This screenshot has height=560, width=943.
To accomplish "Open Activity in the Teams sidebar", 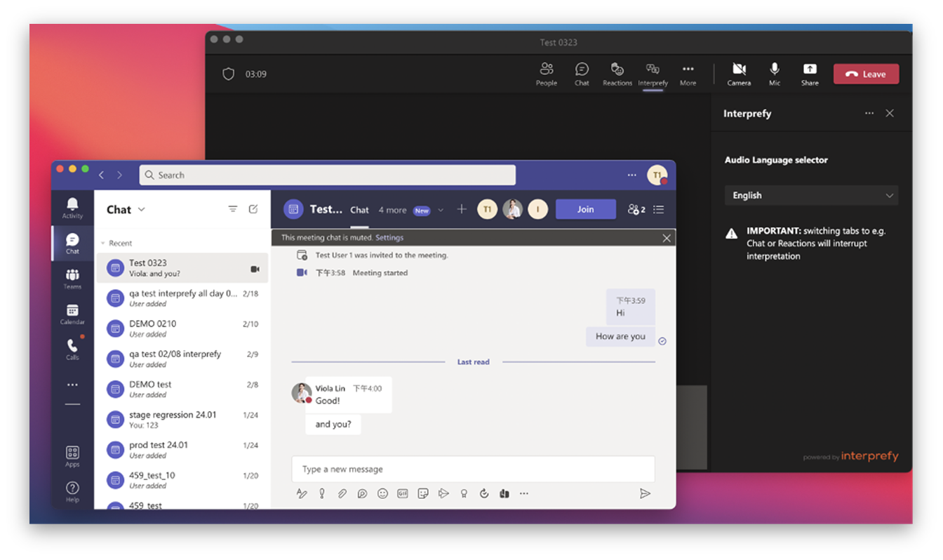I will tap(72, 208).
